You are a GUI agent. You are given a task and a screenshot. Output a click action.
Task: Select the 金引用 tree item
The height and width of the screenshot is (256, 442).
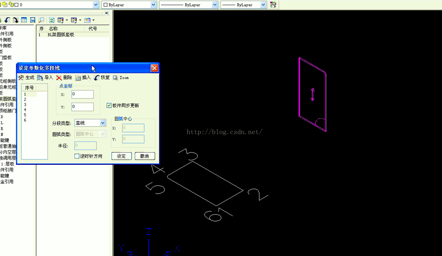(x=7, y=182)
